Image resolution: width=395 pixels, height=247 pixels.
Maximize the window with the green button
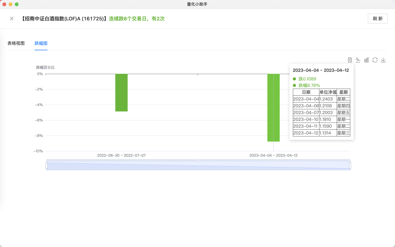(17, 4)
